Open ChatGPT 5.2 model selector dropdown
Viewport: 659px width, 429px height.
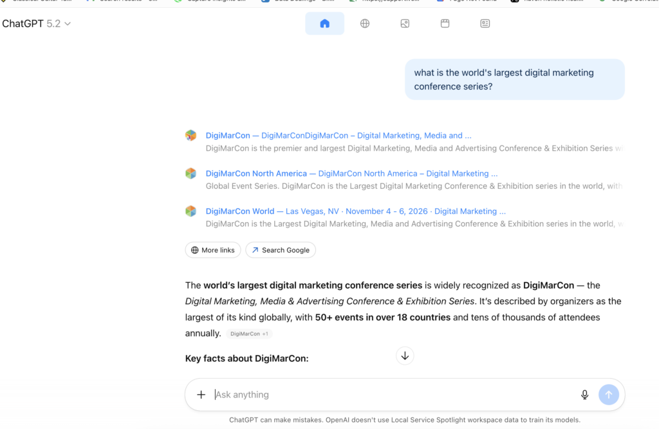pyautogui.click(x=36, y=24)
